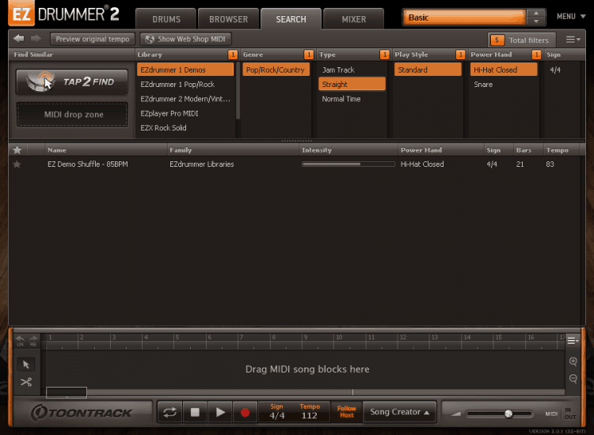Step to next preset with down arrow
The width and height of the screenshot is (594, 435).
(536, 21)
